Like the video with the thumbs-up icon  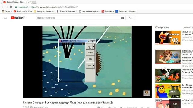coord(98,107)
